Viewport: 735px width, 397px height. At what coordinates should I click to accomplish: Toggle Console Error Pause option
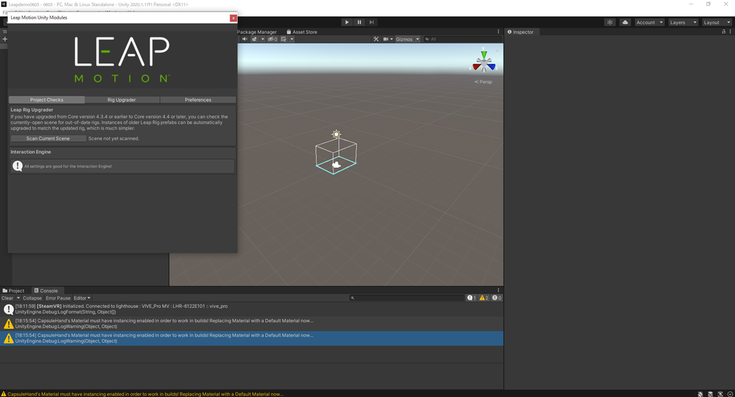coord(58,298)
